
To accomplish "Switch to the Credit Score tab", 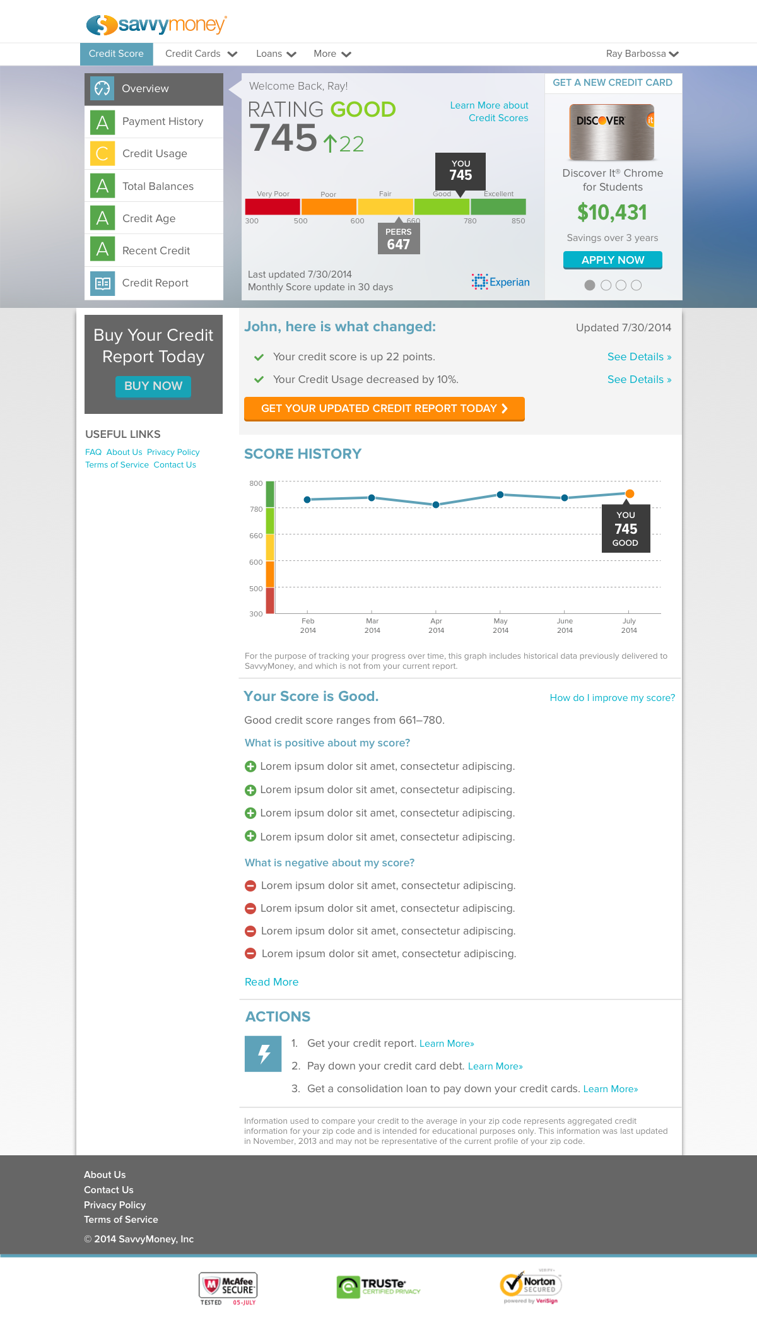I will coord(116,54).
